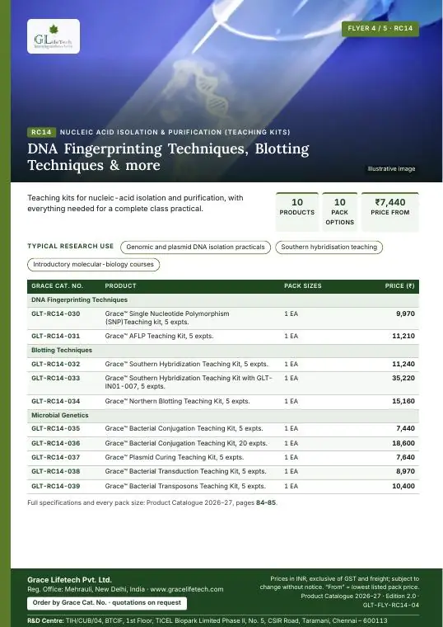Viewport: 443px width, 627px height.
Task: Click catalogue number GLT-RC14-031
Action: 56,337
